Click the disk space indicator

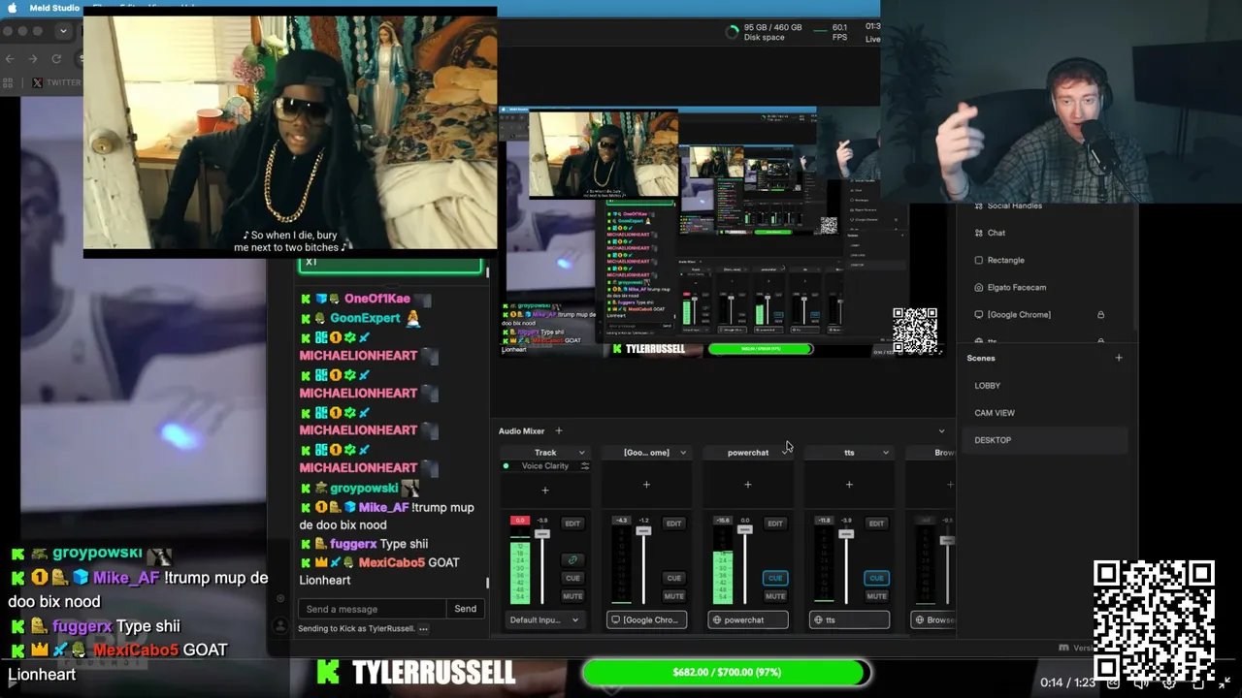[x=765, y=32]
